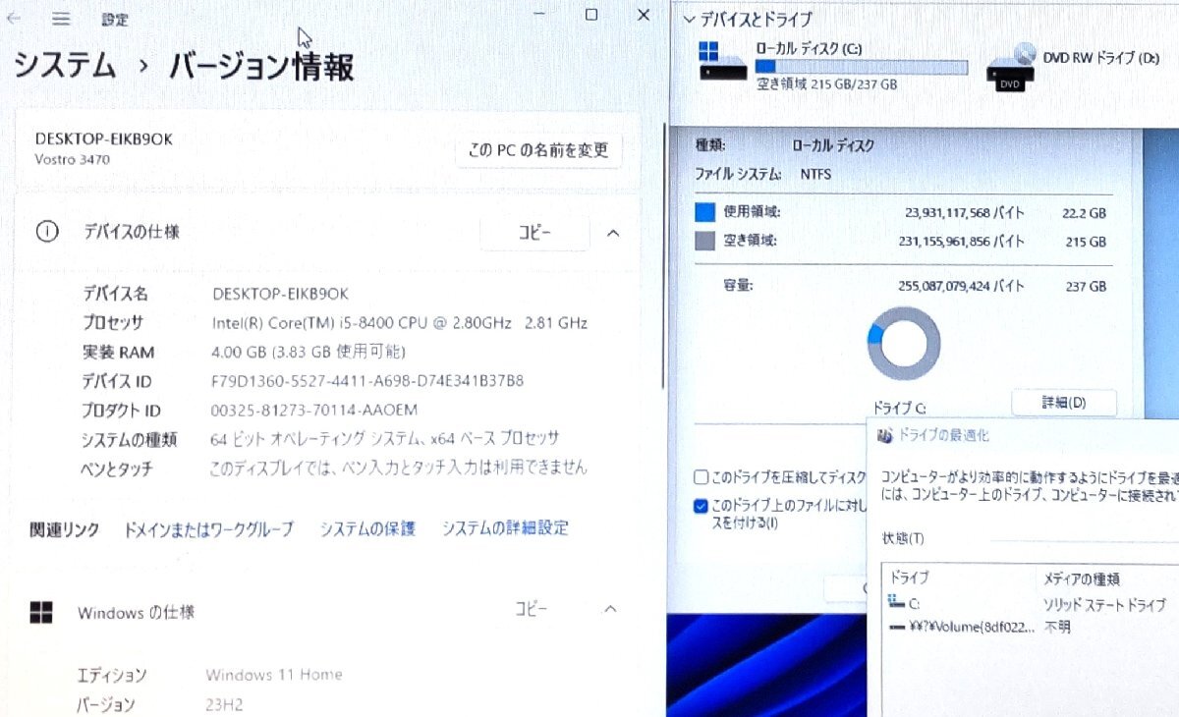The width and height of the screenshot is (1179, 717).
Task: Select the ローカル ディスク (C:) drive icon
Action: point(722,63)
